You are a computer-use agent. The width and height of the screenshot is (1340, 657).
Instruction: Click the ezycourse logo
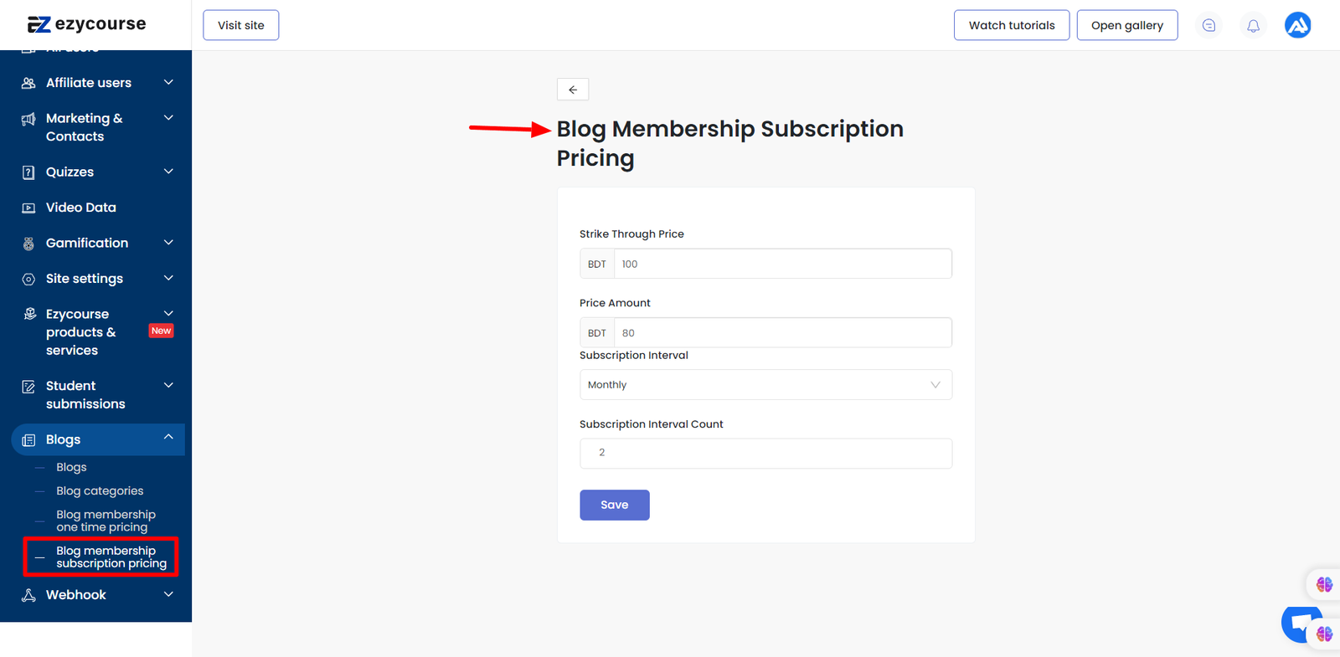[87, 24]
